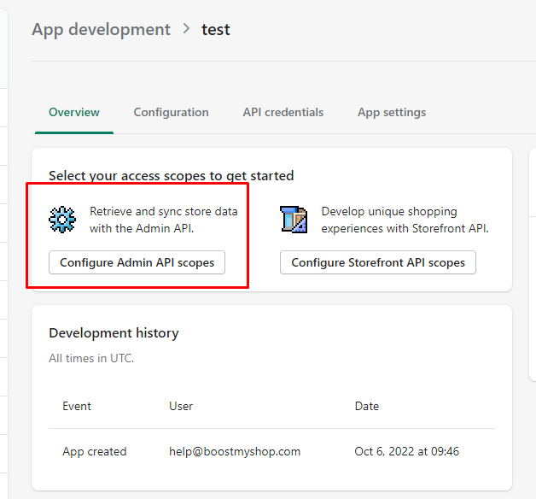The width and height of the screenshot is (536, 499).
Task: Click the Event column header
Action: click(x=77, y=406)
